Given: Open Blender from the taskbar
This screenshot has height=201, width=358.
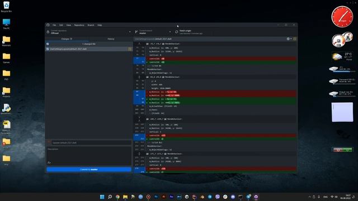Looking at the screenshot, I should click(202, 197).
